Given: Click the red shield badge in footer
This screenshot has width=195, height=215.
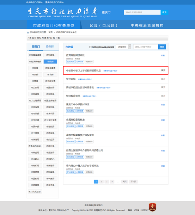Looking at the screenshot, I should 152,207.
